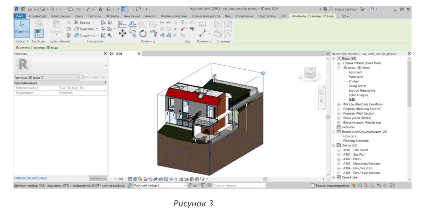421x214 pixels.
Task: Select the Rotate tool in the ribbon
Action: point(143,34)
